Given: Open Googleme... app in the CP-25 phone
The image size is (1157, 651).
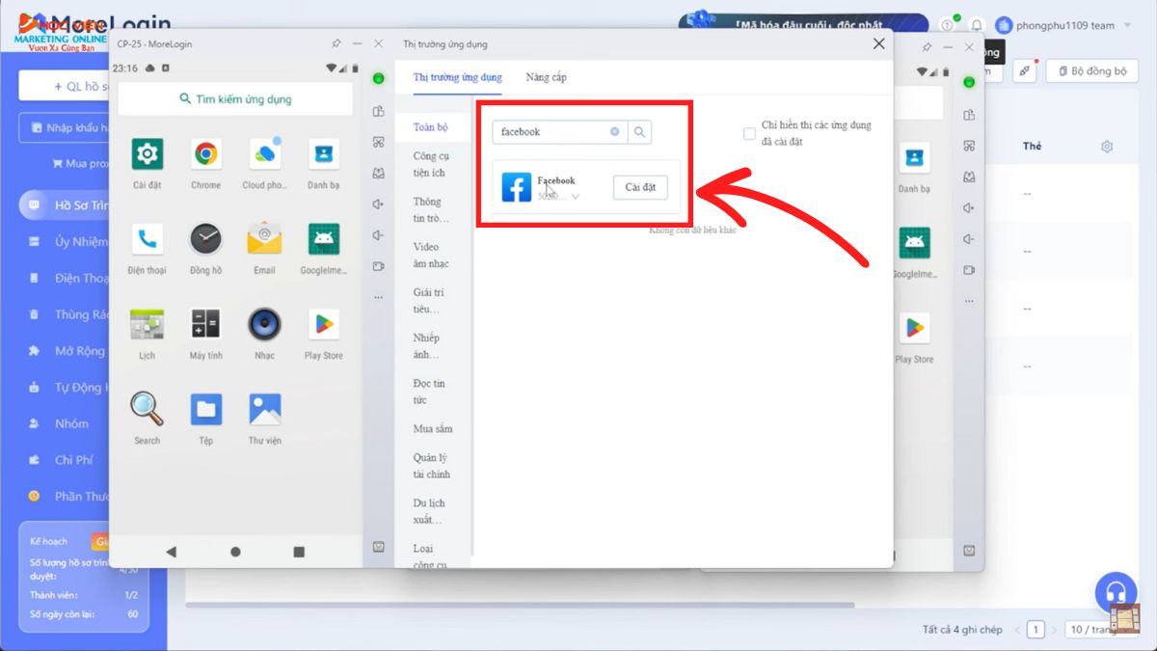Looking at the screenshot, I should click(x=323, y=239).
